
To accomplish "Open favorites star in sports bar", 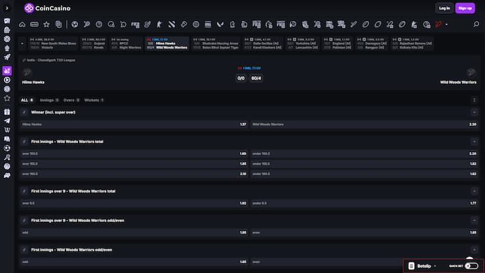I will pyautogui.click(x=46, y=24).
